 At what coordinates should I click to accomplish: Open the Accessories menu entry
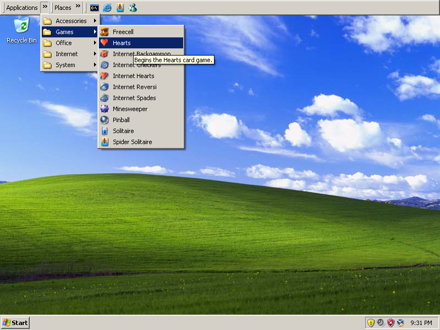tap(70, 21)
